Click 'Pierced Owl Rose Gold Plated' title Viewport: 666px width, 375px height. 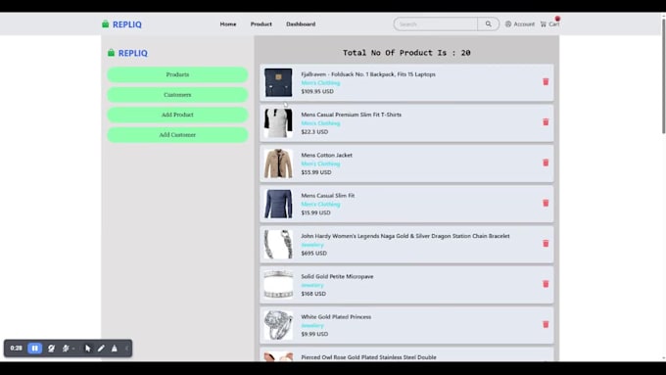(x=368, y=357)
